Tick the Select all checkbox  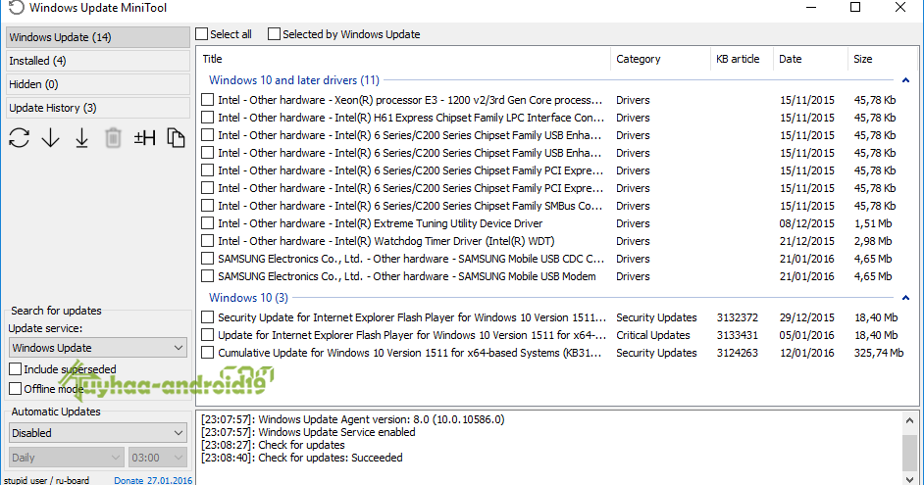tap(201, 34)
